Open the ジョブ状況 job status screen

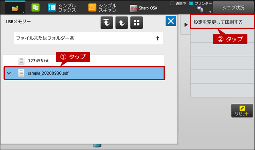tap(233, 8)
